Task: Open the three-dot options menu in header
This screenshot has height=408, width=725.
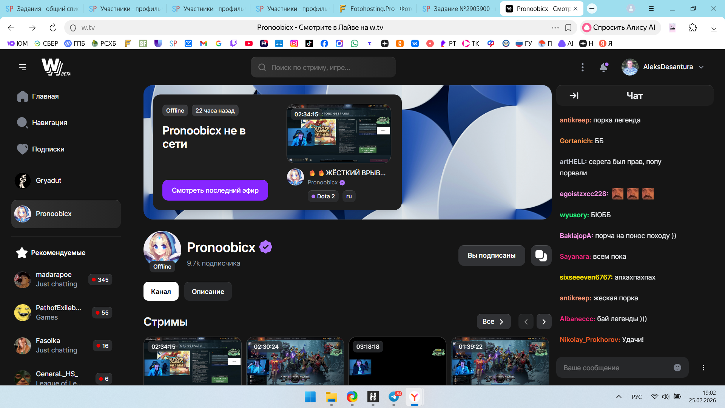Action: click(x=582, y=67)
